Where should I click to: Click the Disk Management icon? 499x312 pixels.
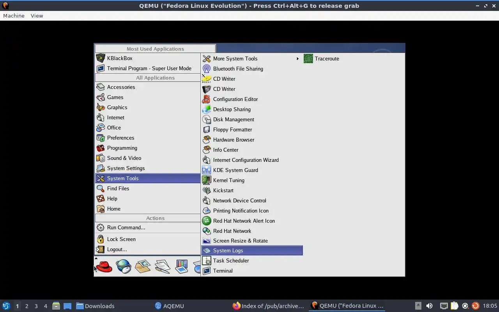click(207, 119)
